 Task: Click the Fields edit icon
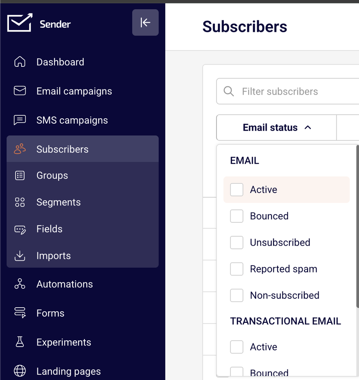[20, 229]
